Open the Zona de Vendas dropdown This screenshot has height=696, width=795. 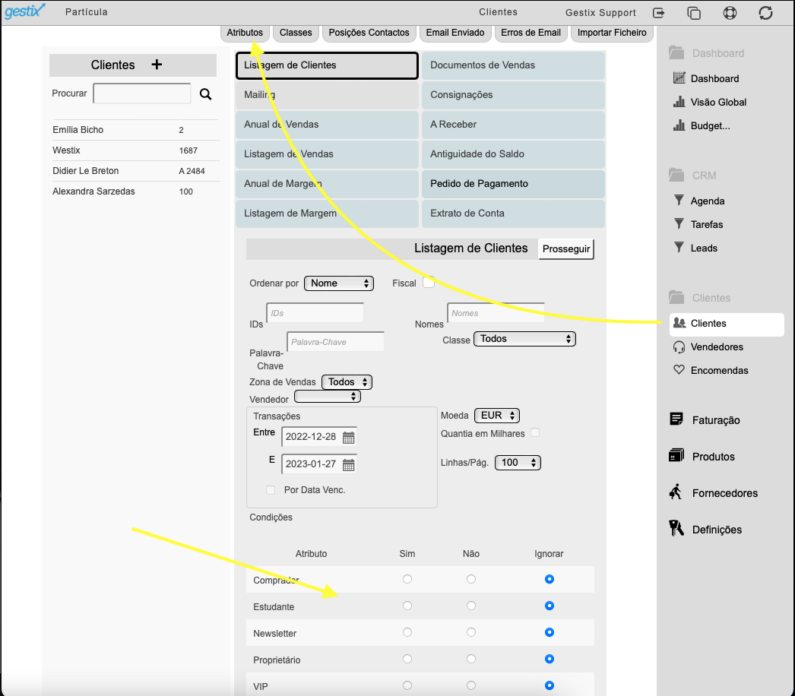[x=347, y=382]
